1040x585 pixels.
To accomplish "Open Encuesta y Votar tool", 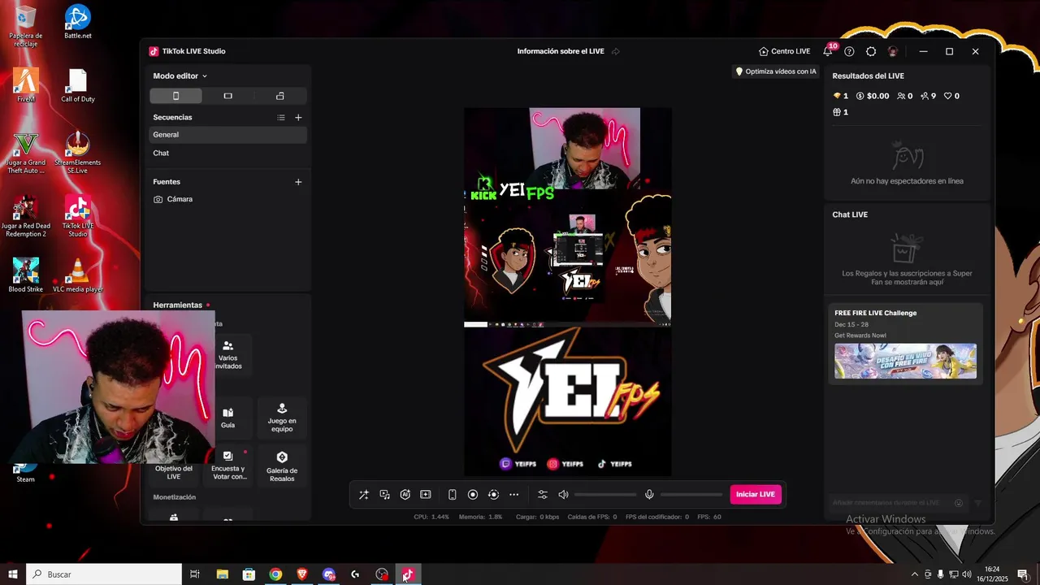I will pos(228,466).
